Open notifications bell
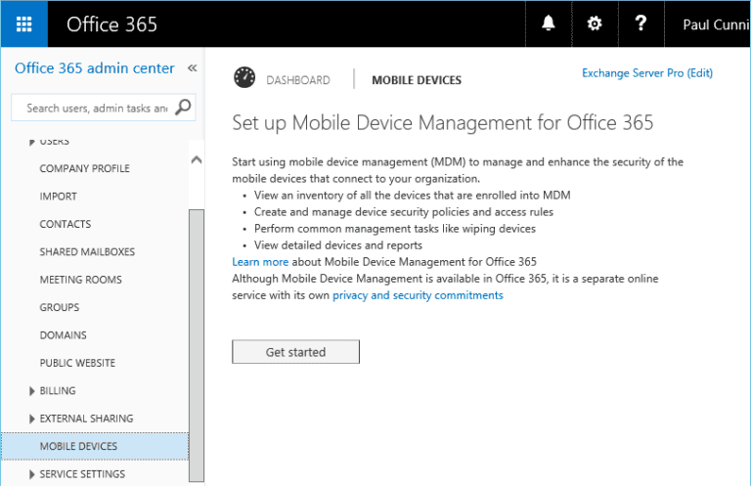This screenshot has width=751, height=486. tap(548, 23)
